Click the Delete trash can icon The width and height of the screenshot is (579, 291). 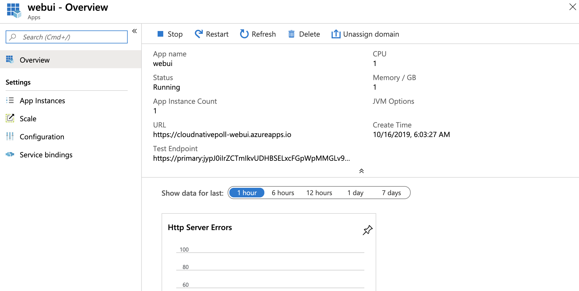click(291, 34)
